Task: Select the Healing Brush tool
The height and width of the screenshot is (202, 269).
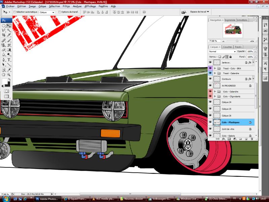Action: pyautogui.click(x=4, y=40)
